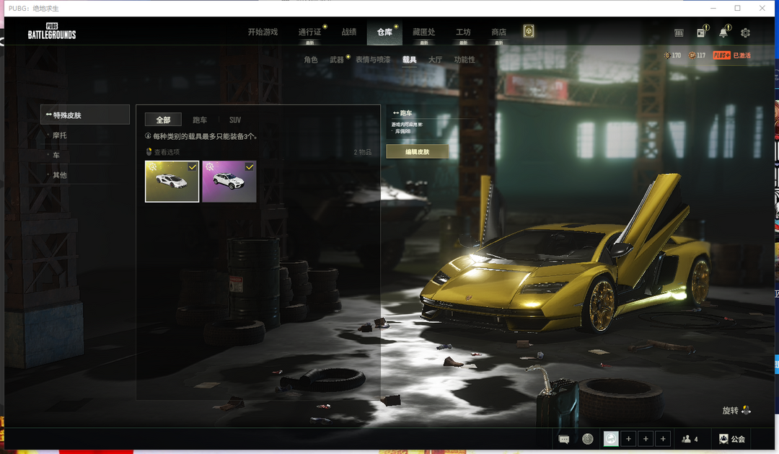
Task: Open the crate icon in top bar
Action: tap(679, 32)
